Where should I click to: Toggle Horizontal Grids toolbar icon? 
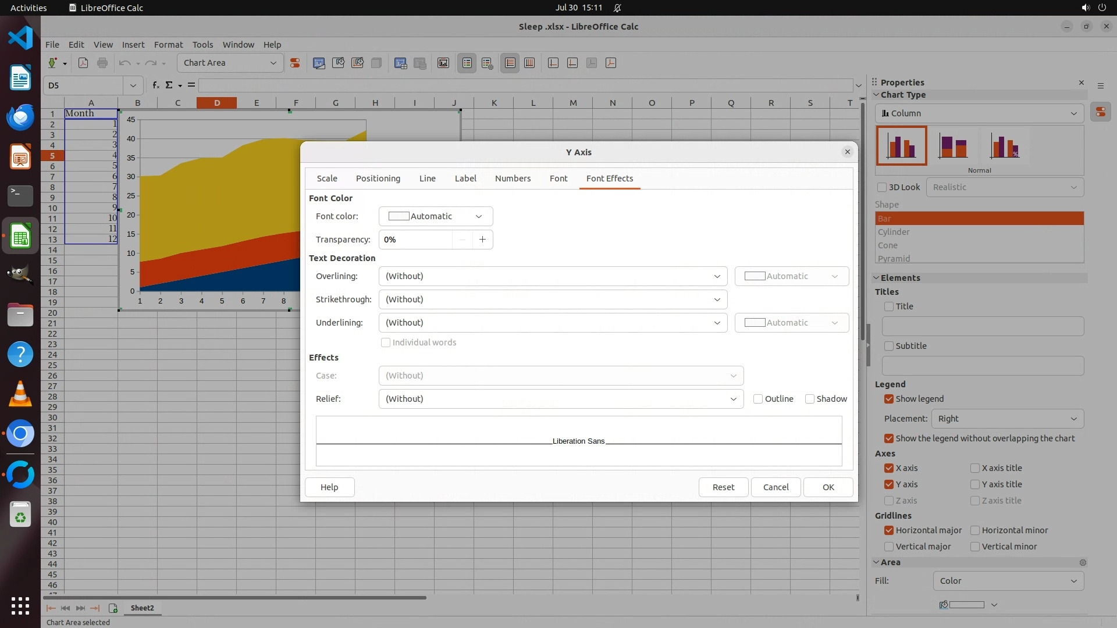[x=510, y=63]
